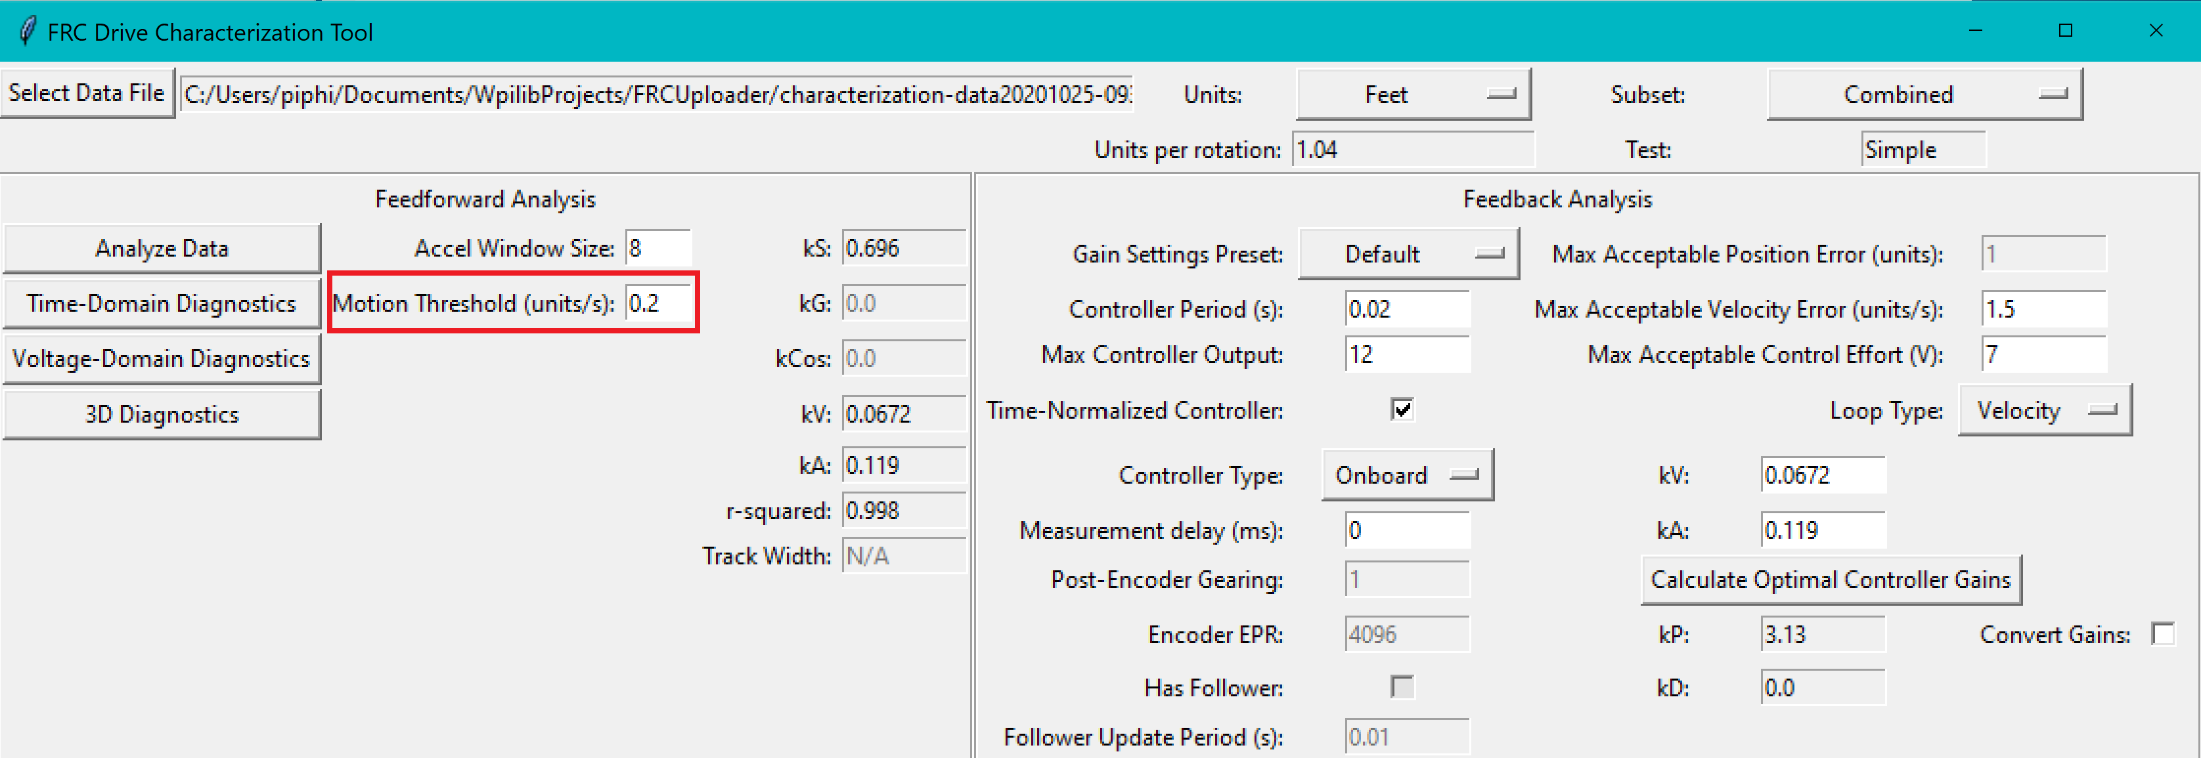Click Calculate Optimal Controller Gains
The image size is (2201, 758).
point(1831,579)
